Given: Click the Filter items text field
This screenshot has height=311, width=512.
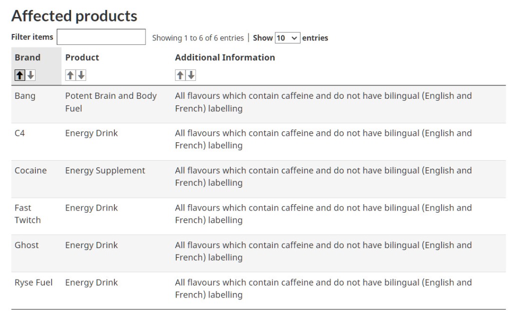Looking at the screenshot, I should (x=101, y=37).
